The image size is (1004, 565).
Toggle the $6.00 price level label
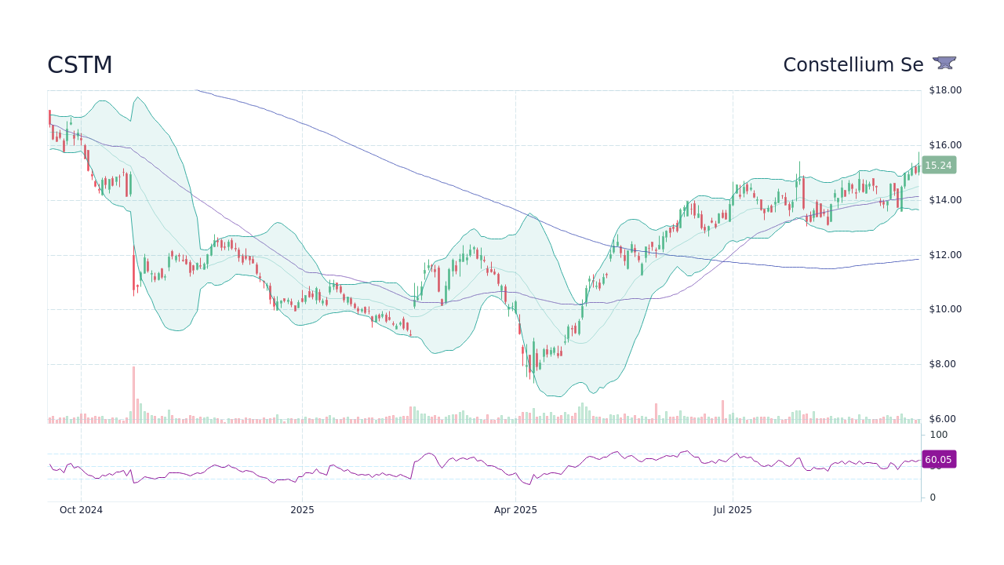(x=941, y=418)
